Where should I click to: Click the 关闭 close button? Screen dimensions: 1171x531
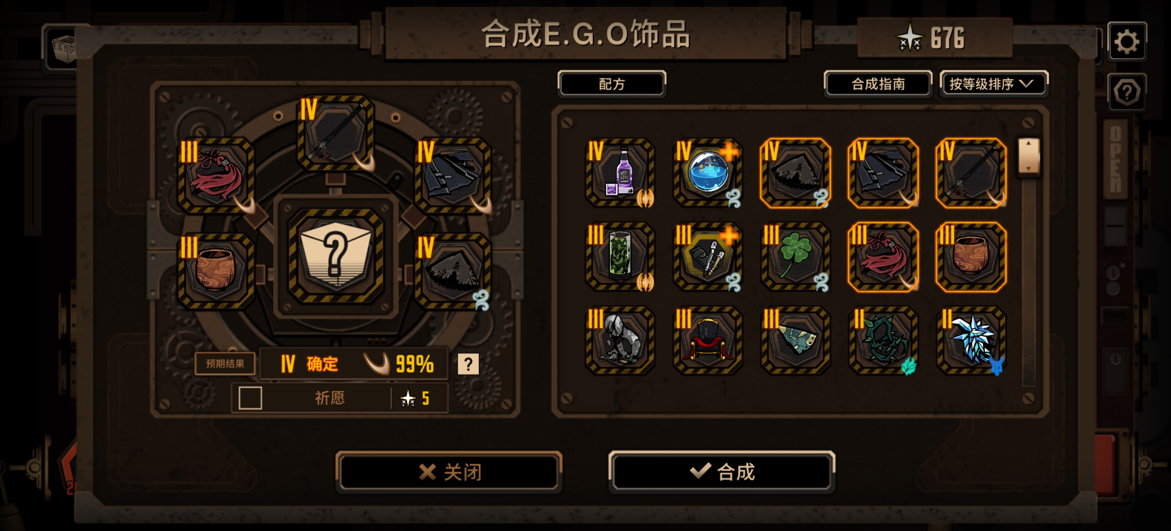coord(449,472)
